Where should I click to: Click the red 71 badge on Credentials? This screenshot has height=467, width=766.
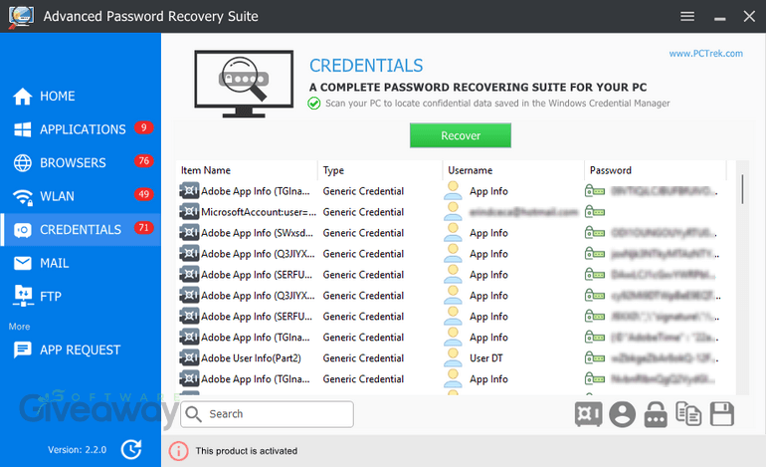point(143,227)
